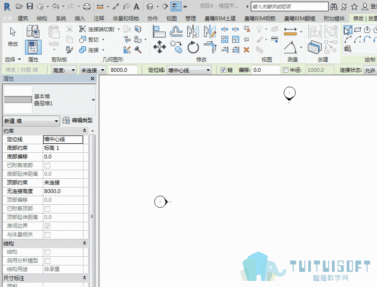The image size is (377, 287).
Task: Click the 连接端切割 button
Action: [97, 29]
